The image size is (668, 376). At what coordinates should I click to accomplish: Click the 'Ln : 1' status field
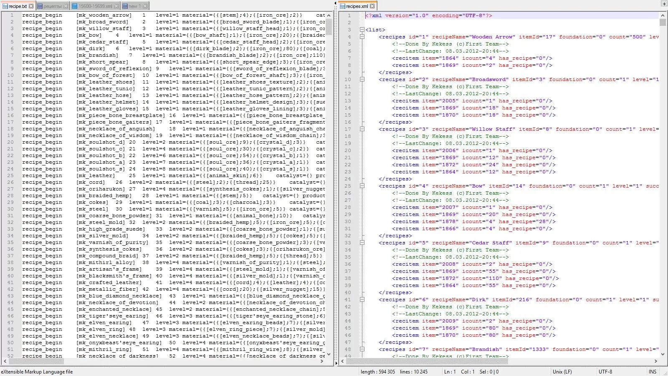pos(450,372)
